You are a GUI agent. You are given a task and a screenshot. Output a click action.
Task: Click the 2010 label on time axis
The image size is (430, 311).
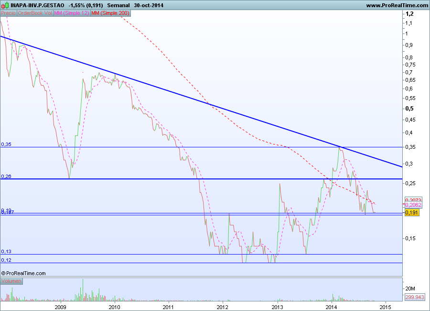click(114, 307)
